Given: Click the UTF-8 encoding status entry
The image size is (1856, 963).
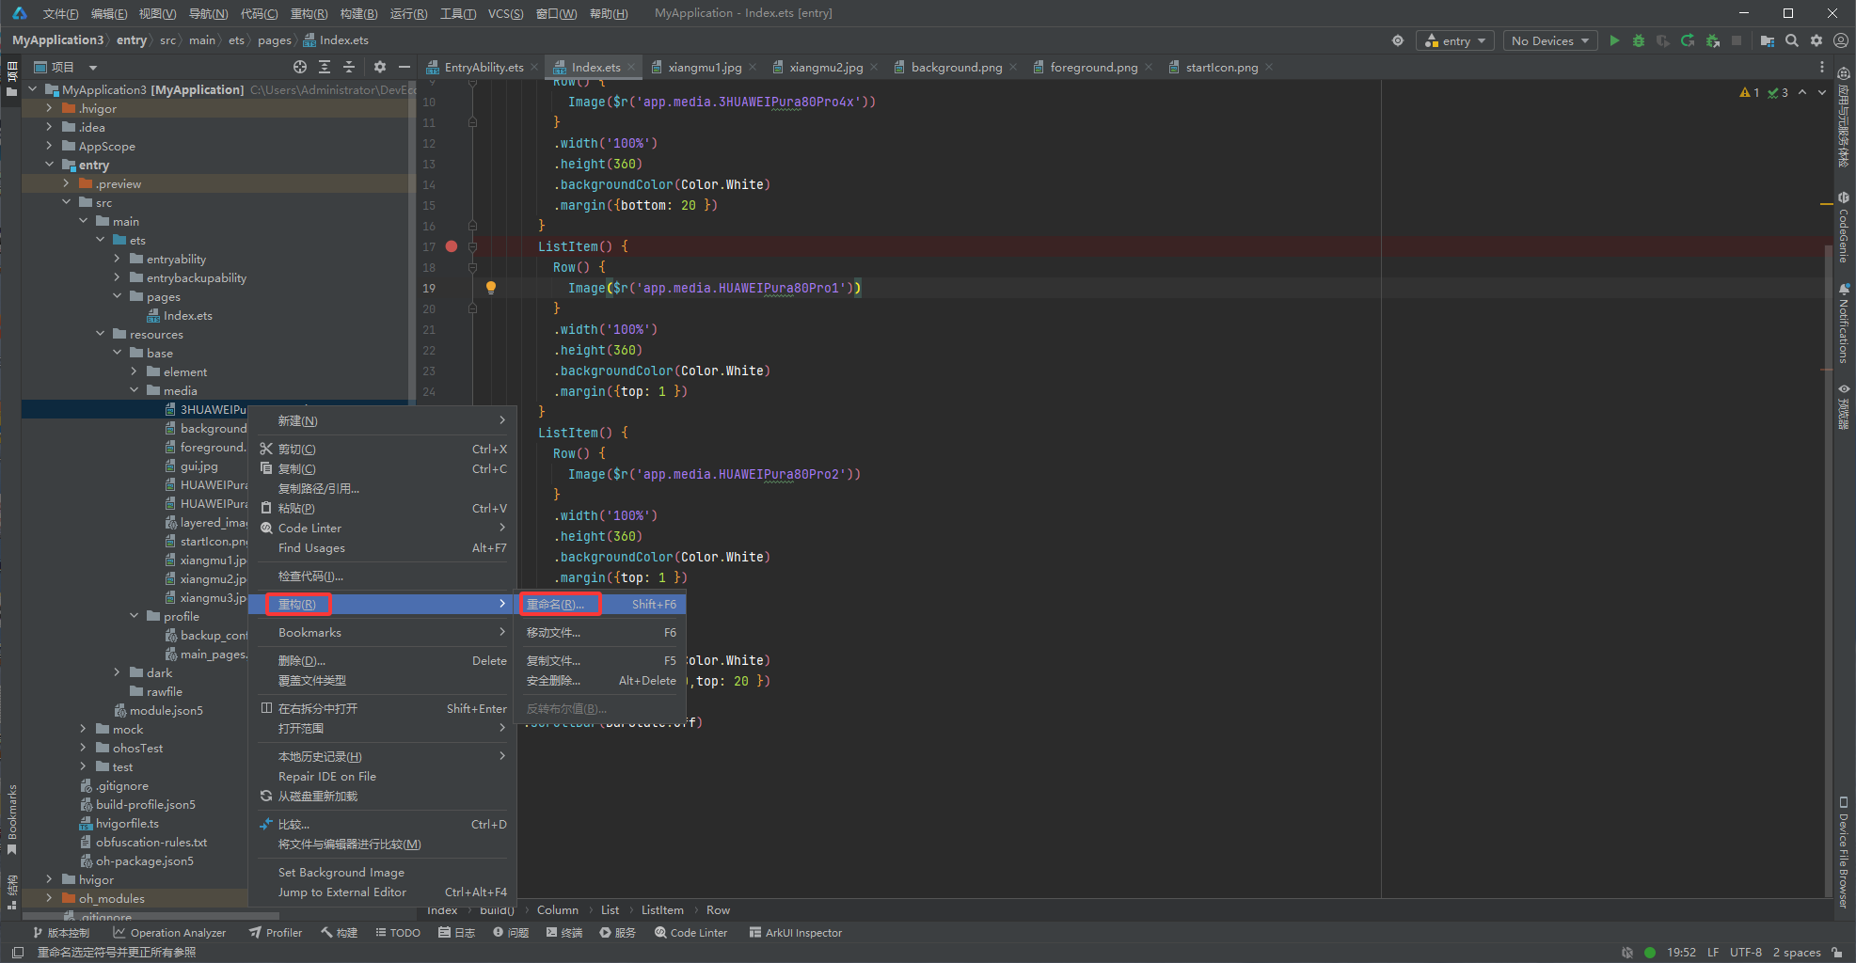Looking at the screenshot, I should pyautogui.click(x=1745, y=952).
